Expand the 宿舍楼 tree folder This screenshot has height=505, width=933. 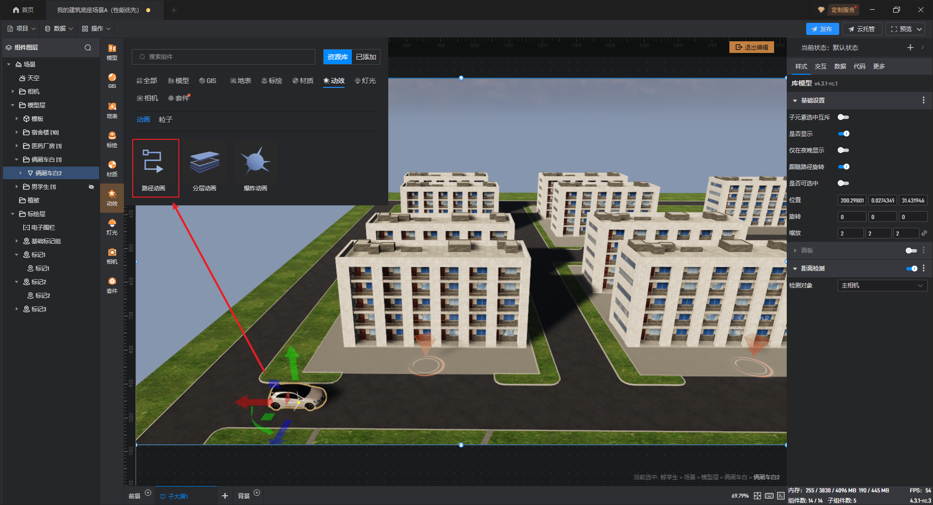(x=17, y=132)
